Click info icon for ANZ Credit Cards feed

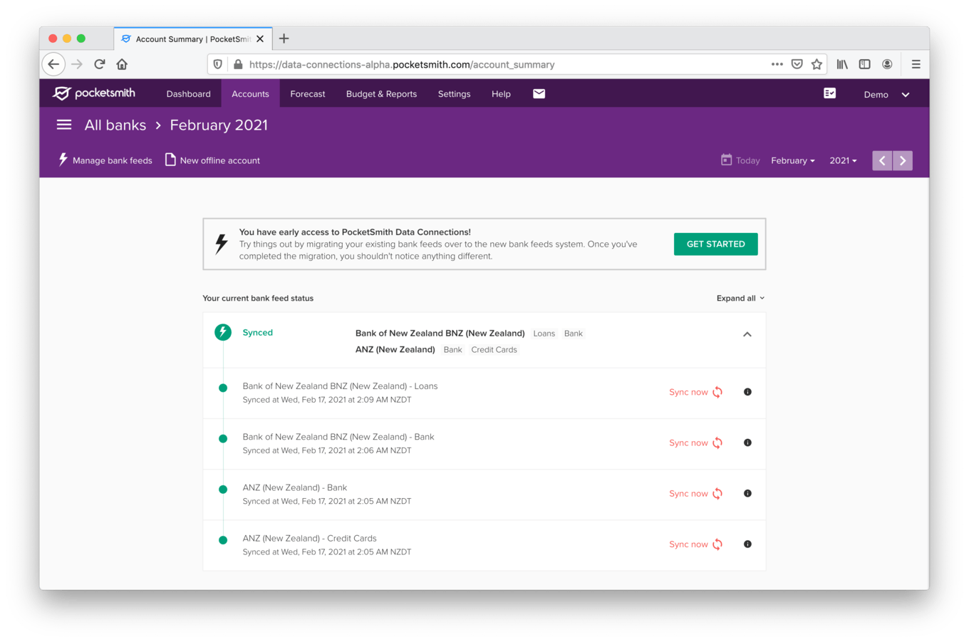tap(747, 544)
